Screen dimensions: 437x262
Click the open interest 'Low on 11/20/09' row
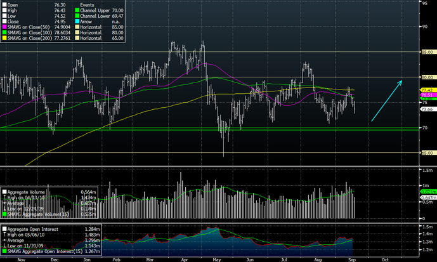51,246
